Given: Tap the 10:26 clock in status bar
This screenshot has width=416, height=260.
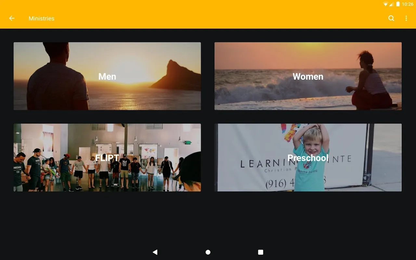Looking at the screenshot, I should click(408, 4).
